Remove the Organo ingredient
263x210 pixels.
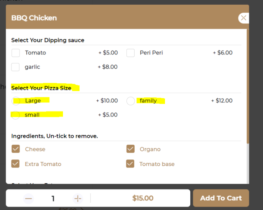click(x=131, y=149)
